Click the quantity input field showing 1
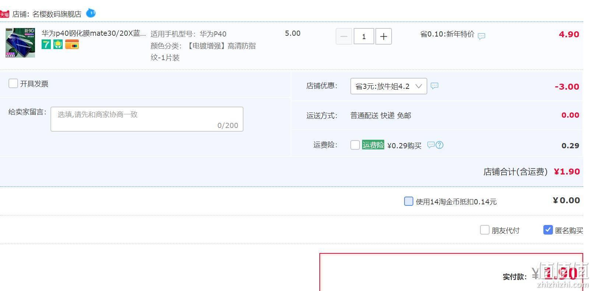592x291 pixels. click(364, 37)
